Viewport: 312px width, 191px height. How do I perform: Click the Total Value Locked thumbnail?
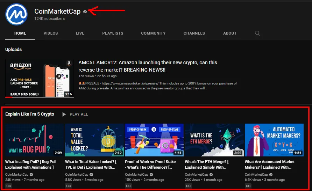click(94, 140)
